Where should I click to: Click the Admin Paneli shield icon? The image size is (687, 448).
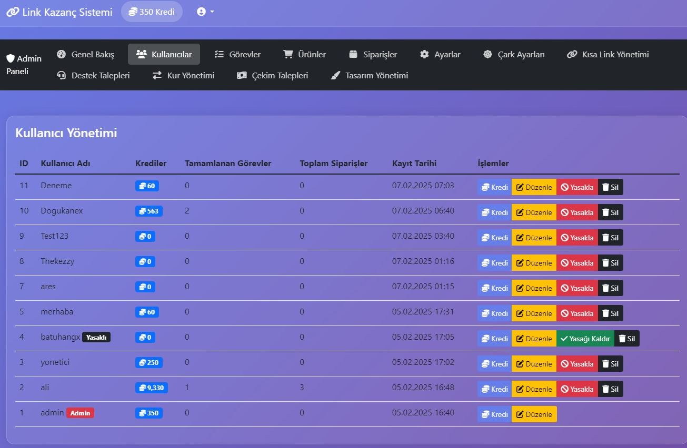click(x=11, y=58)
